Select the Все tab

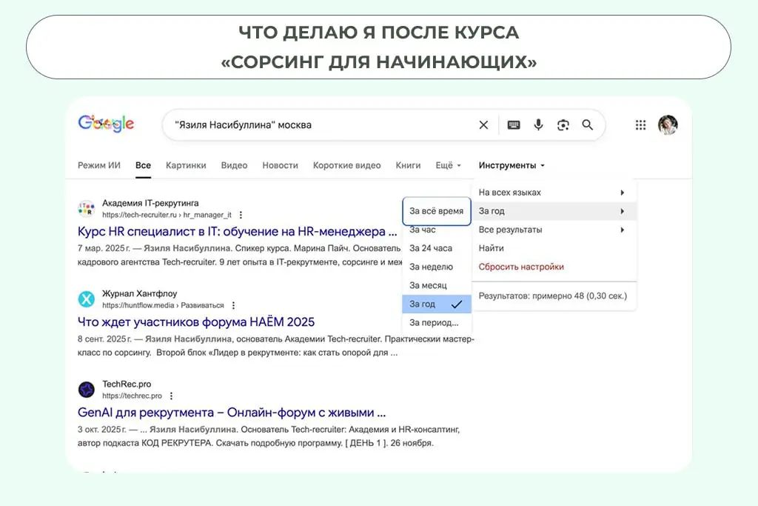pos(143,165)
